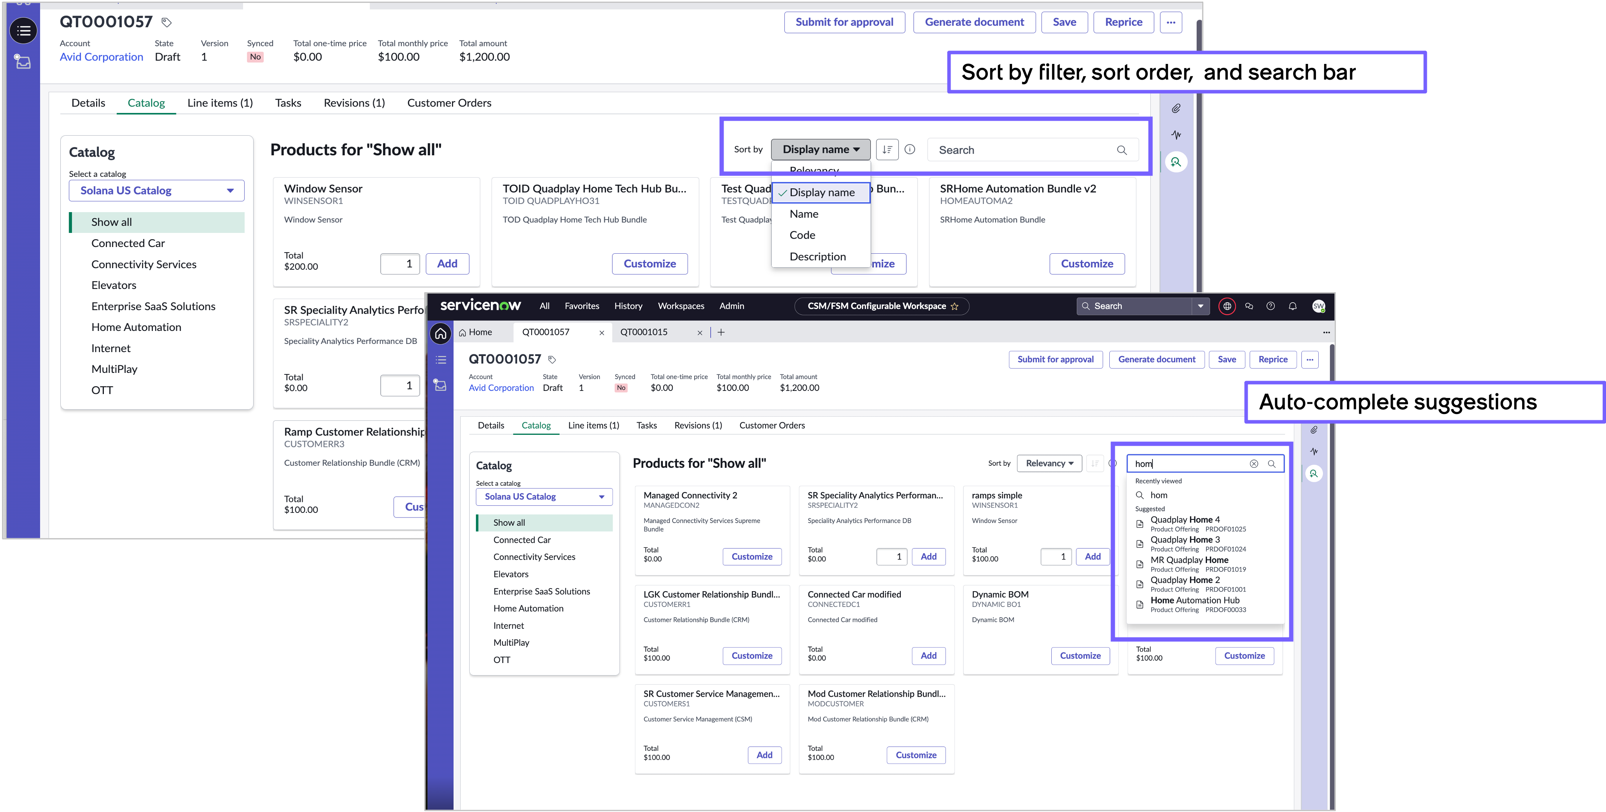Viewport: 1606px width, 812px height.
Task: Open inbox icon in back window sidebar
Action: [23, 62]
